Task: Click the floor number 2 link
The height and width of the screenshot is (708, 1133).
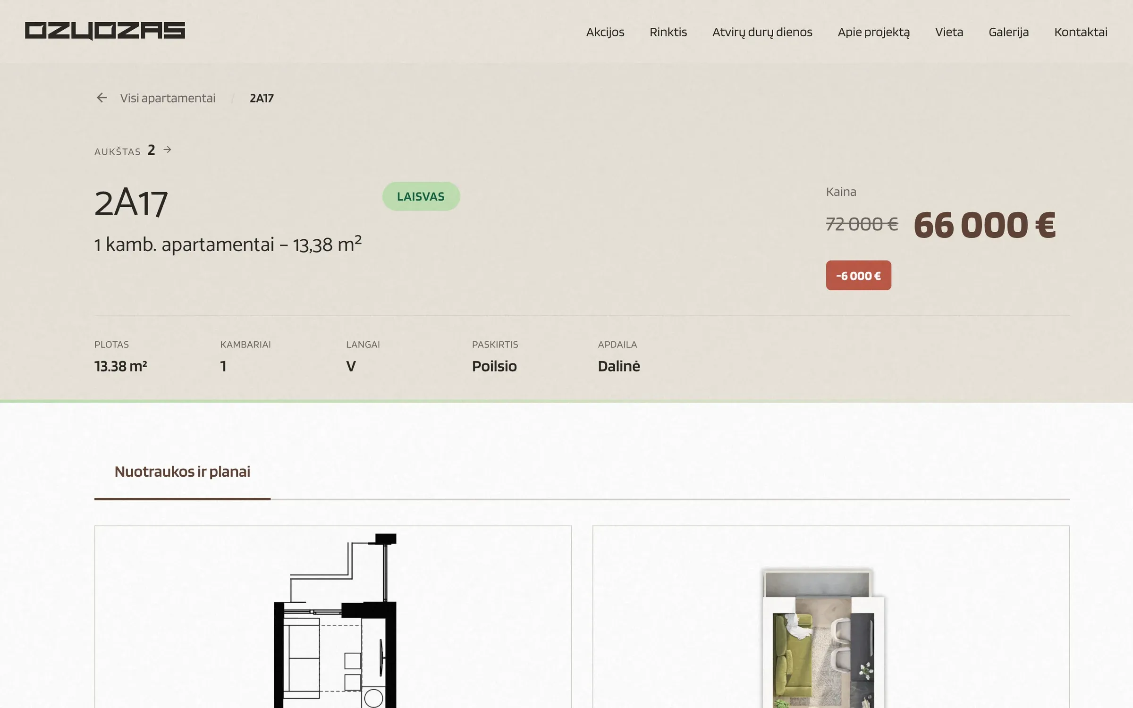Action: tap(151, 150)
